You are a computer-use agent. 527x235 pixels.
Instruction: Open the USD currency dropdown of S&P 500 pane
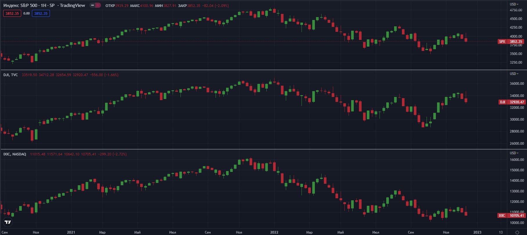pyautogui.click(x=514, y=4)
